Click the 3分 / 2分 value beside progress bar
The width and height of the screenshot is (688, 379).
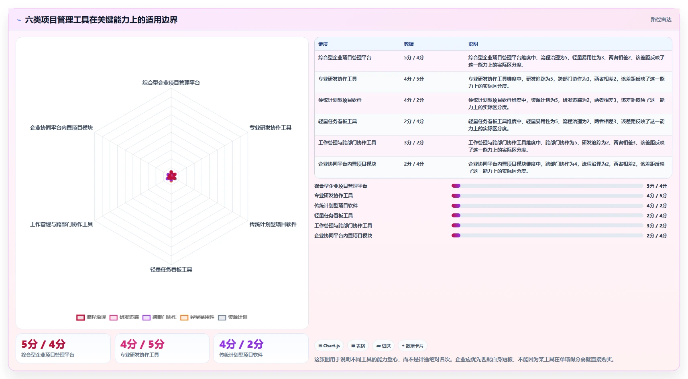point(657,226)
